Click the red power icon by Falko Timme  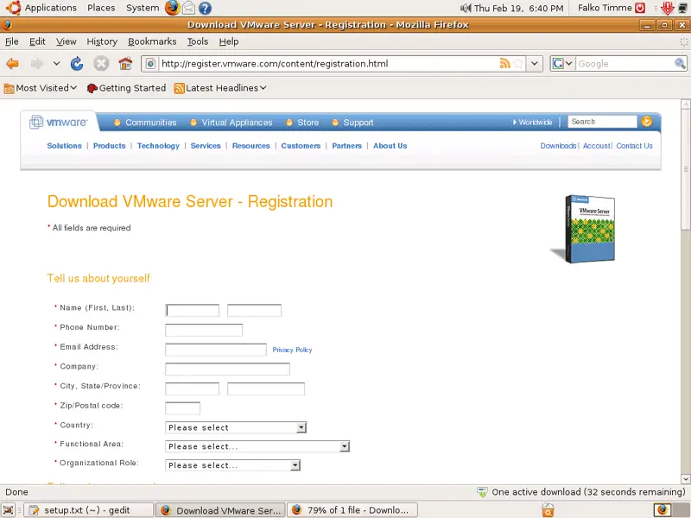tap(640, 8)
